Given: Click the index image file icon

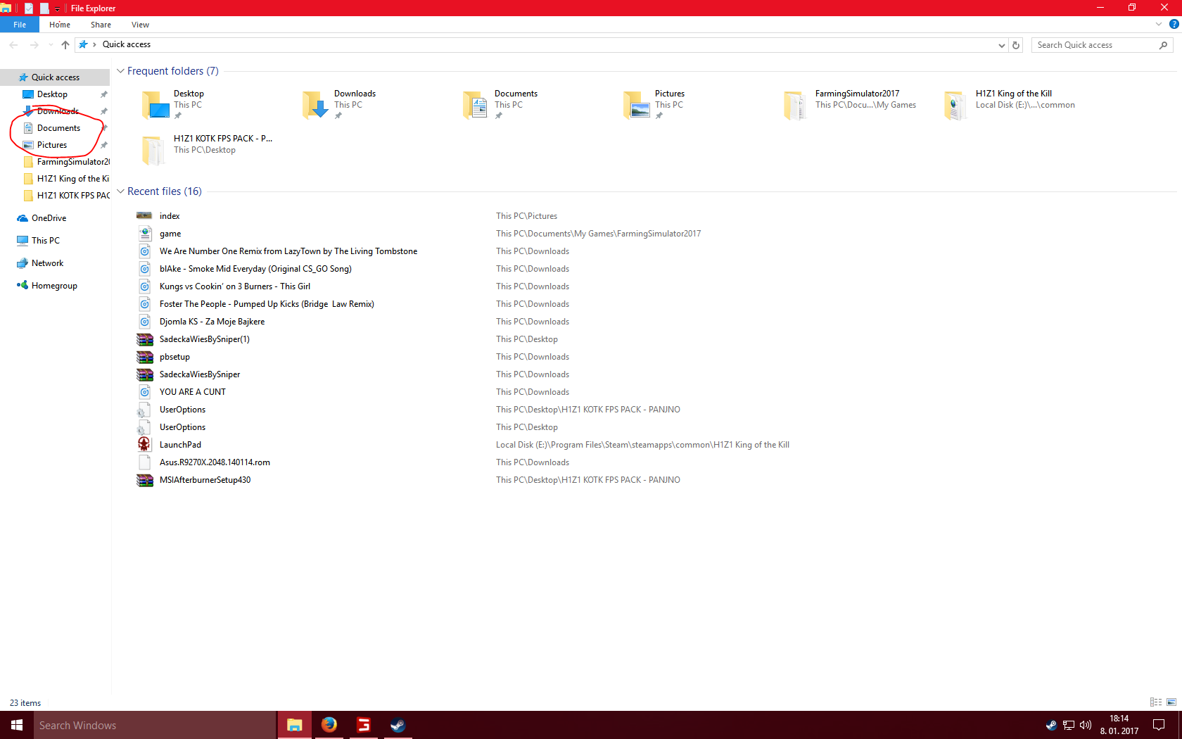Looking at the screenshot, I should pos(144,216).
